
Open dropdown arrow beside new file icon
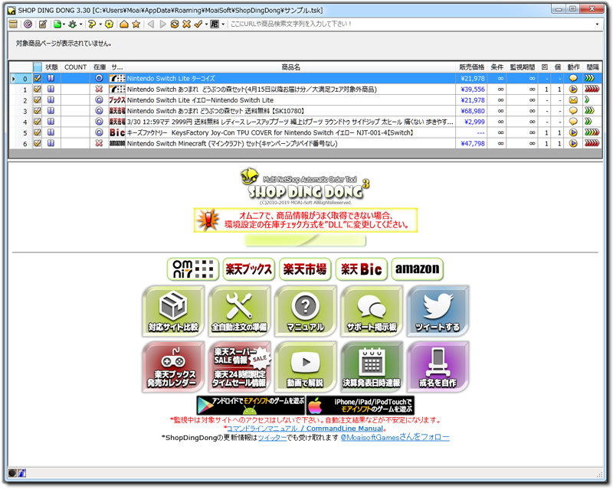tap(64, 24)
